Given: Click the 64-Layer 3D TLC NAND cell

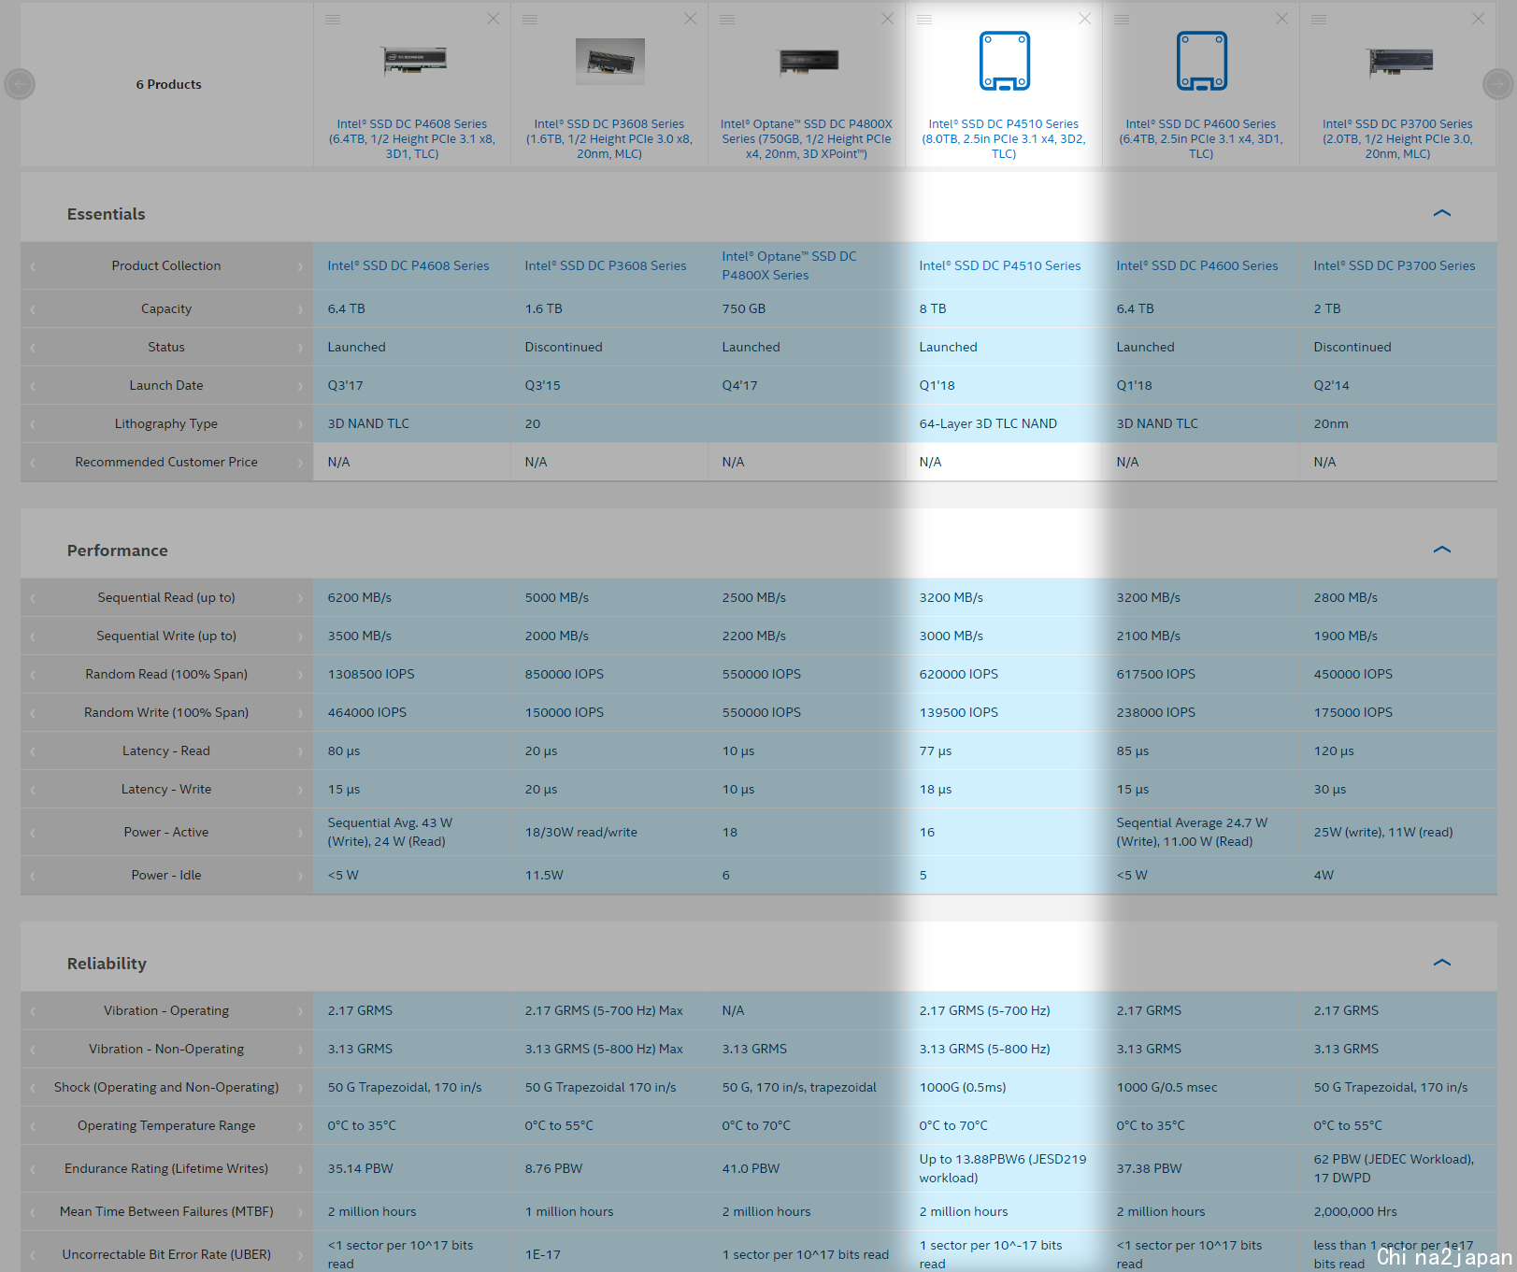Looking at the screenshot, I should pos(988,423).
